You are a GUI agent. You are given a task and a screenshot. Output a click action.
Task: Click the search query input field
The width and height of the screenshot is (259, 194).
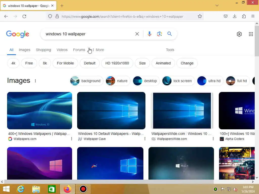tap(89, 34)
